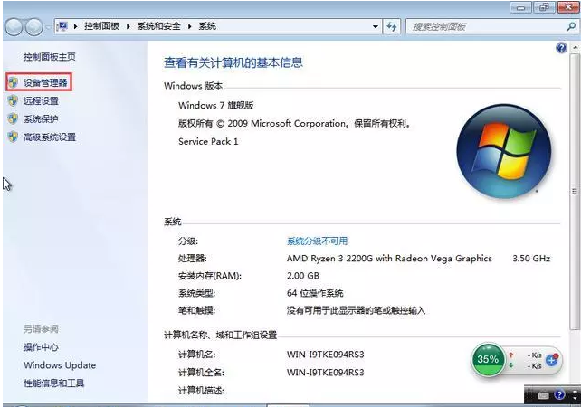581x407 pixels.
Task: Click processor text AMD Ryzen 3 2200G
Action: [x=389, y=258]
